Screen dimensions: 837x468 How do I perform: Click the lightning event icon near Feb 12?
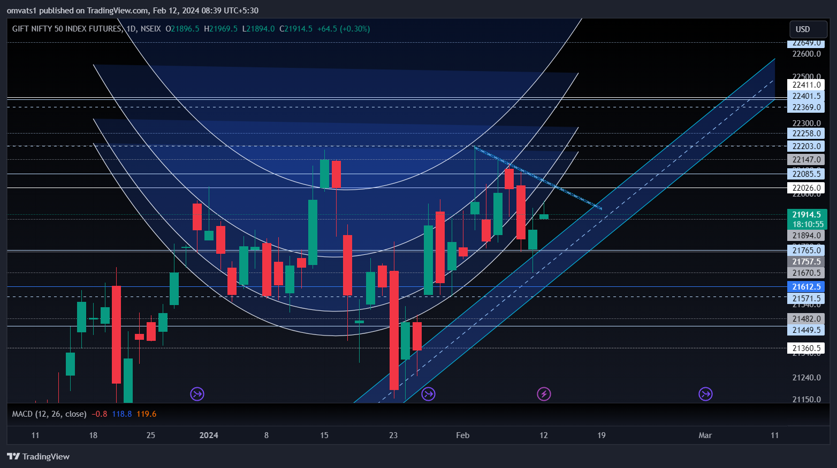point(544,394)
